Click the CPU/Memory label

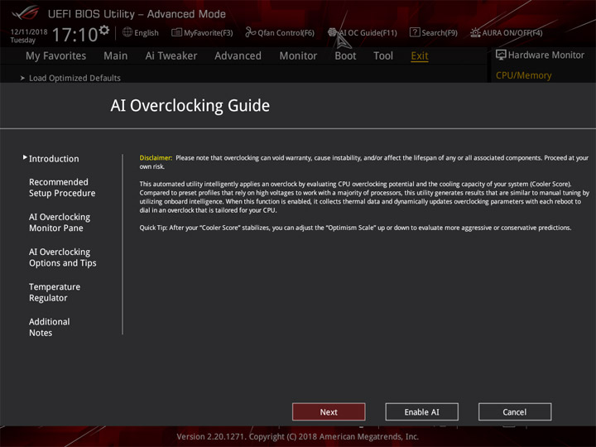[523, 75]
